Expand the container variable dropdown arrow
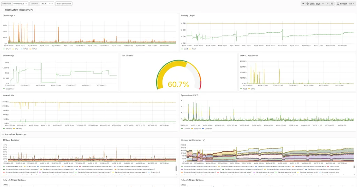This screenshot has height=187, width=357. click(52, 3)
